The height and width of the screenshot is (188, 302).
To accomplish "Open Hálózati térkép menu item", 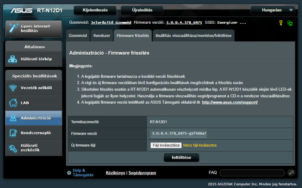I will [34, 59].
